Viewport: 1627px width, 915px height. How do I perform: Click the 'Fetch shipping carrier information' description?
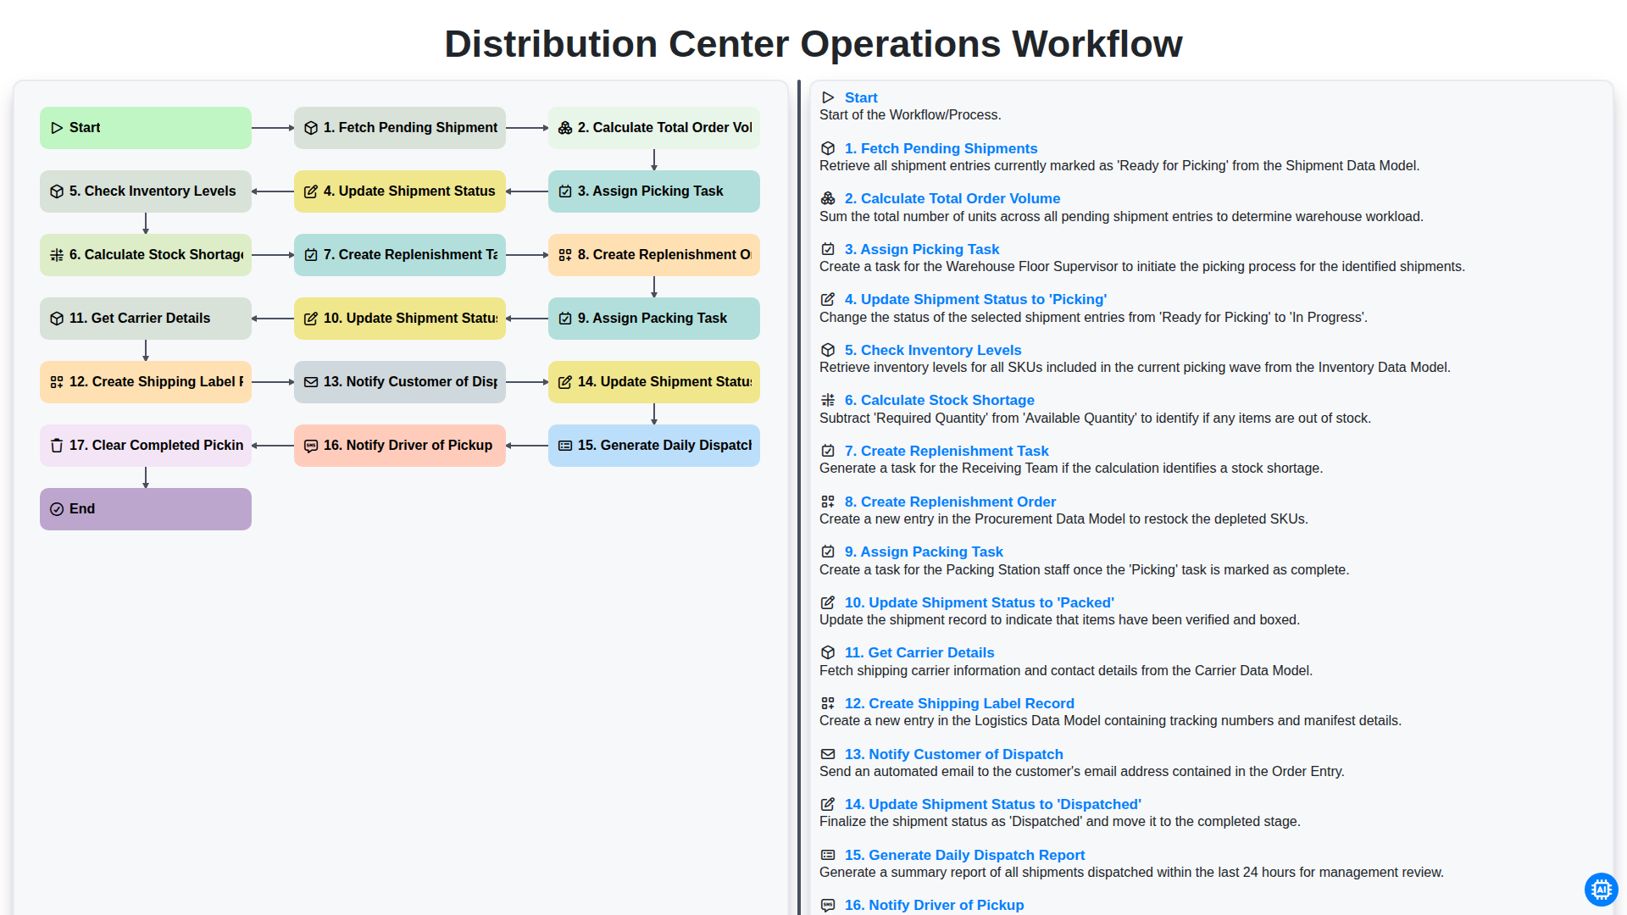(x=1066, y=671)
